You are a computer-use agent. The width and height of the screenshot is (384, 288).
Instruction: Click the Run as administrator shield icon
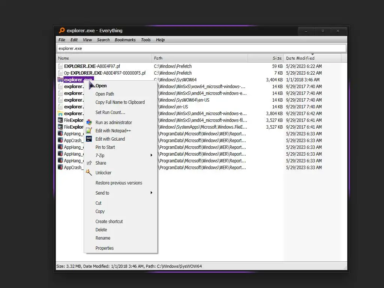pos(89,122)
